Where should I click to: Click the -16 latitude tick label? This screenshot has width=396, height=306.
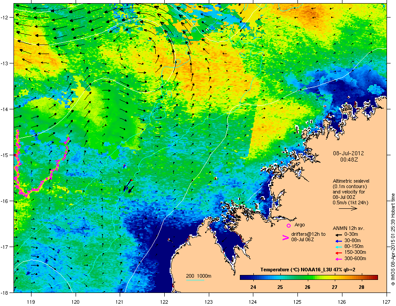(x=5, y=201)
